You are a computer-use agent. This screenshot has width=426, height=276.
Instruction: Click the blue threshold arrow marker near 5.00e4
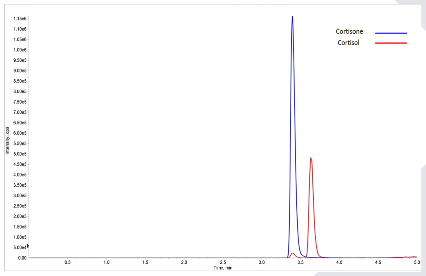pos(28,246)
